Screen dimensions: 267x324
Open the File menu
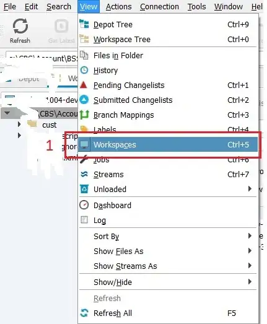(10, 7)
